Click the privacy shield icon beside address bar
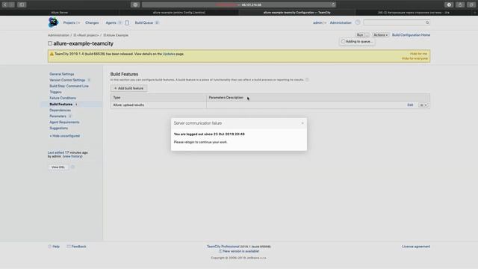478x269 pixels. tap(135, 4)
